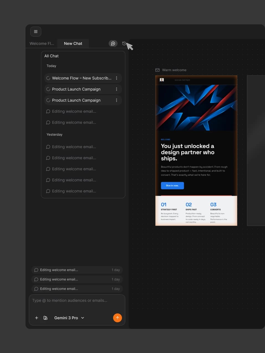Open options for Welcome Flow – New Subscrib... chat
Screen dimensions: 265x353
coord(116,78)
